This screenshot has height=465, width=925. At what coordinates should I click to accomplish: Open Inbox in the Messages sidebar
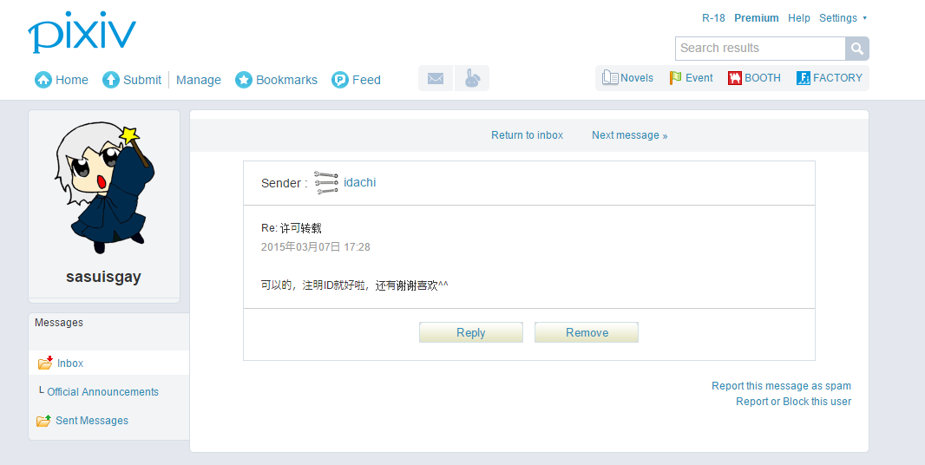[70, 363]
